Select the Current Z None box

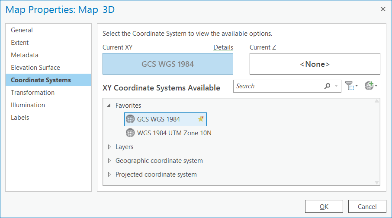click(315, 64)
